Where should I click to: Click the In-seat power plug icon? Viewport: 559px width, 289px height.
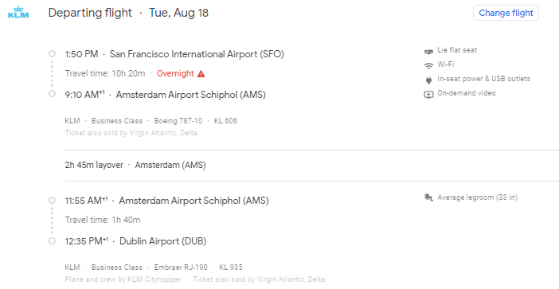tap(428, 80)
